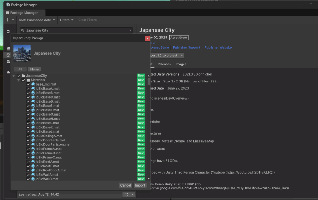Click the material icon beside jcBldBaseE.mat

[33, 106]
